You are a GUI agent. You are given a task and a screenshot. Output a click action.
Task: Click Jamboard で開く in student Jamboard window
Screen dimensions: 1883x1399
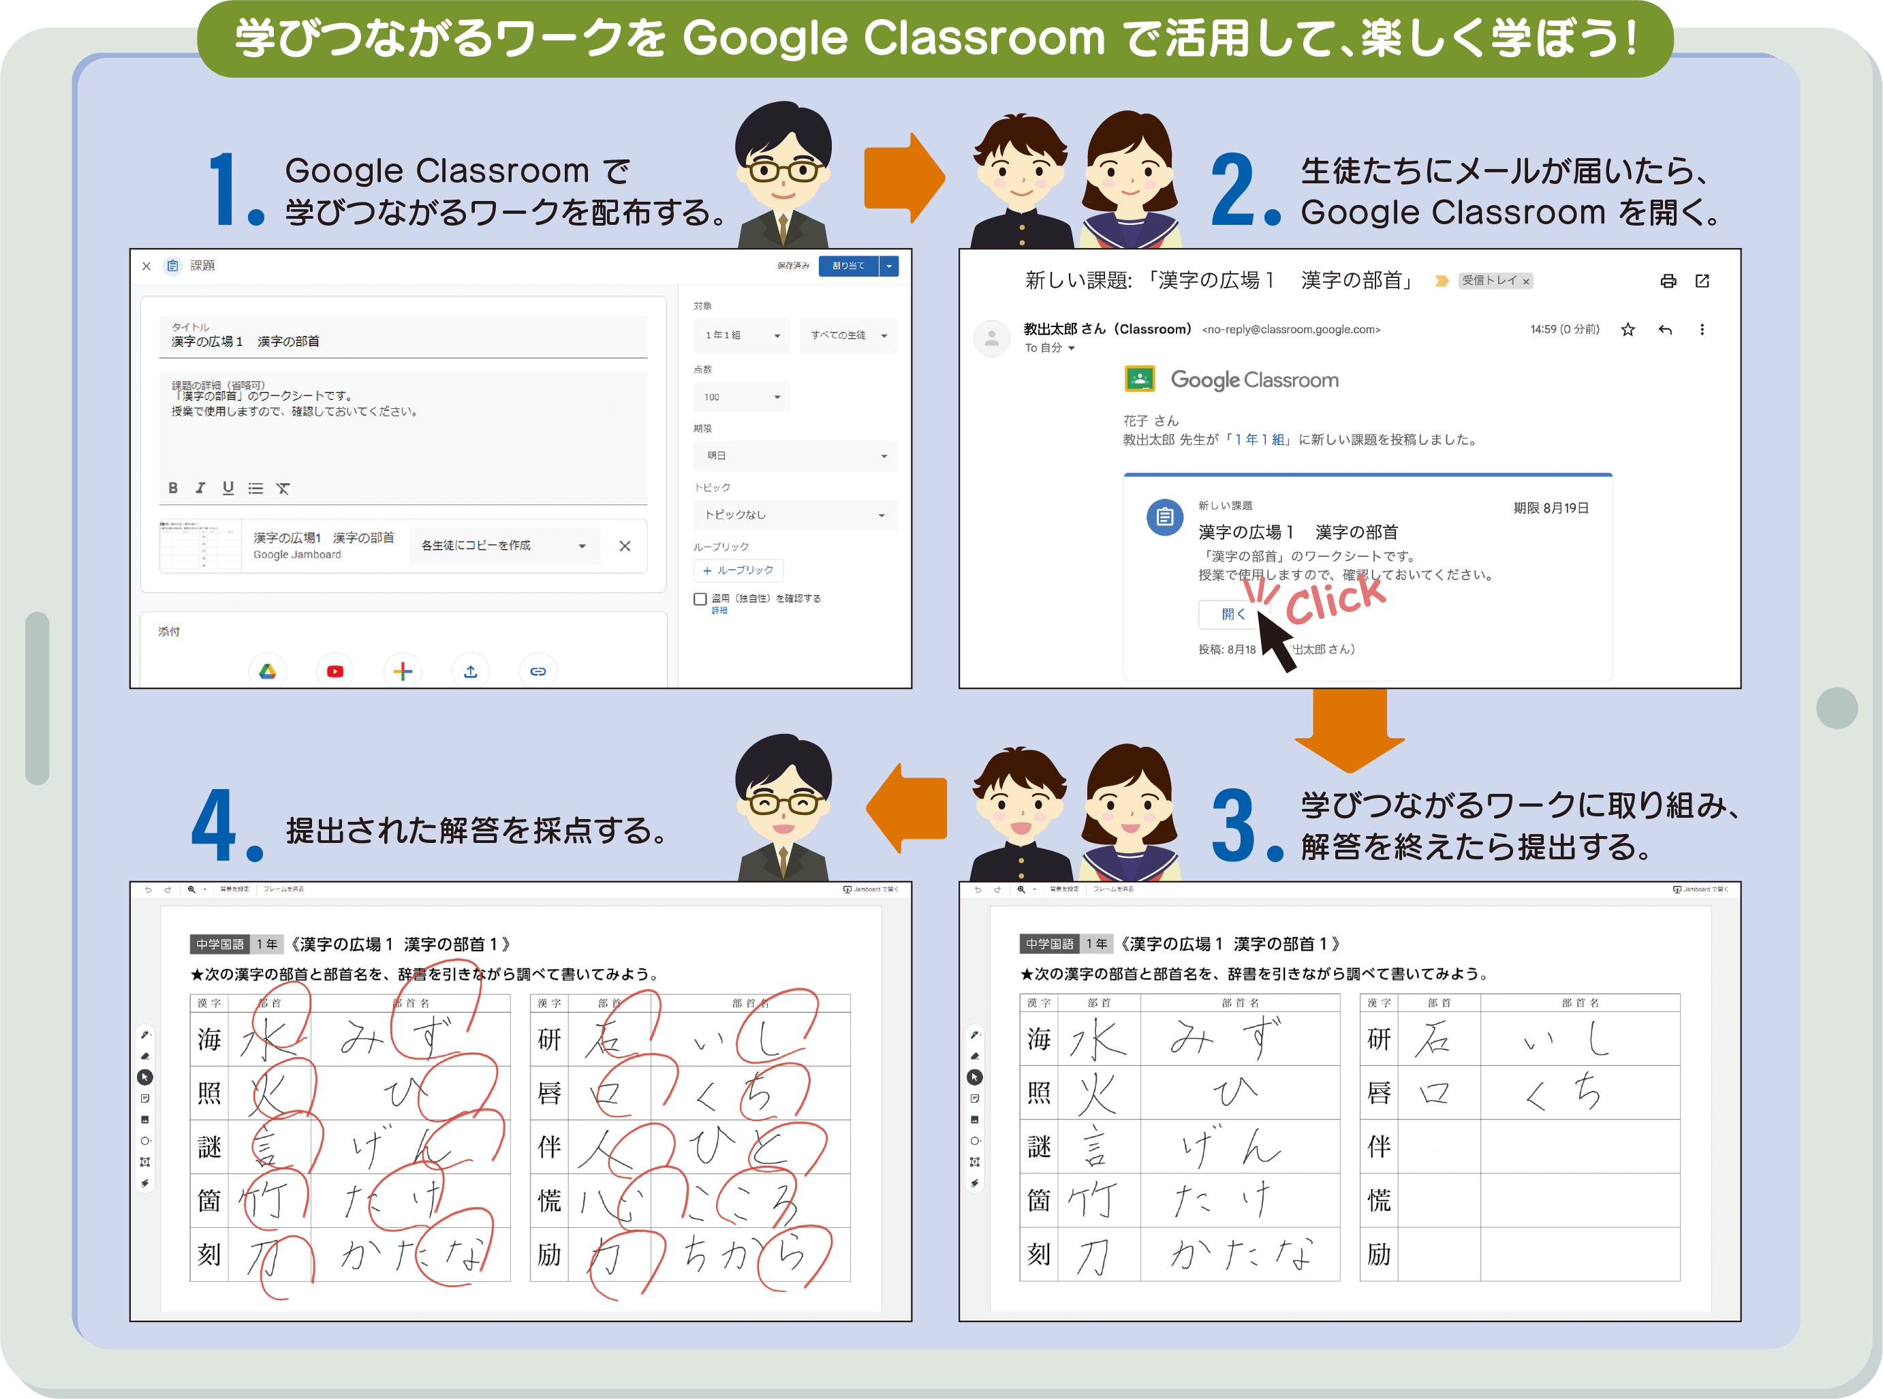click(x=1701, y=889)
